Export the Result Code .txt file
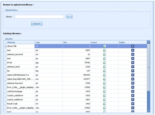 (104, 104)
